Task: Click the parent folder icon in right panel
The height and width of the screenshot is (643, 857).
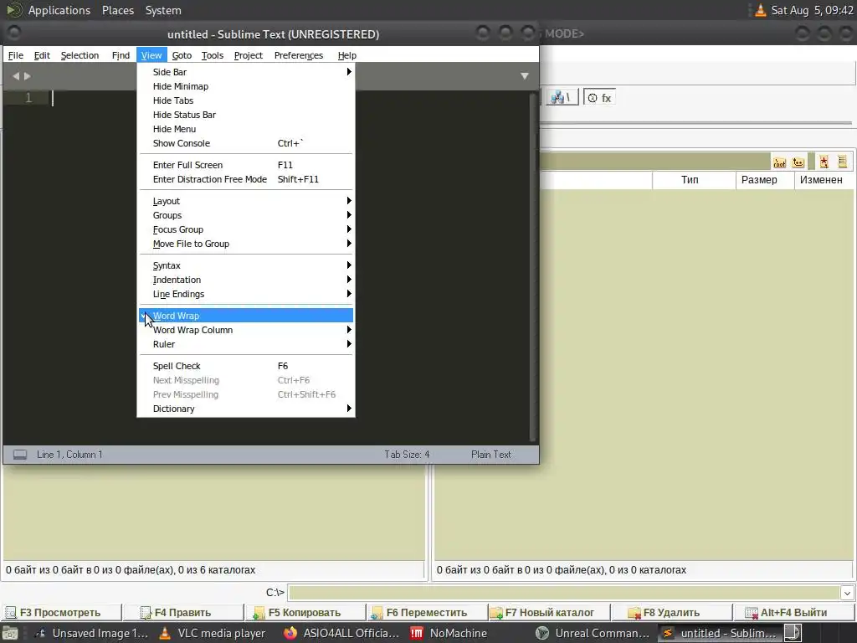Action: coord(798,162)
